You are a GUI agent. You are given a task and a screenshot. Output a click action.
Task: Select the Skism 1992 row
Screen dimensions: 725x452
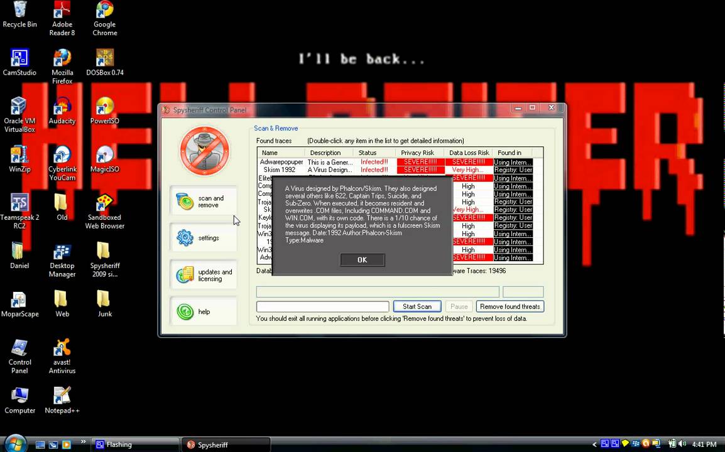396,169
